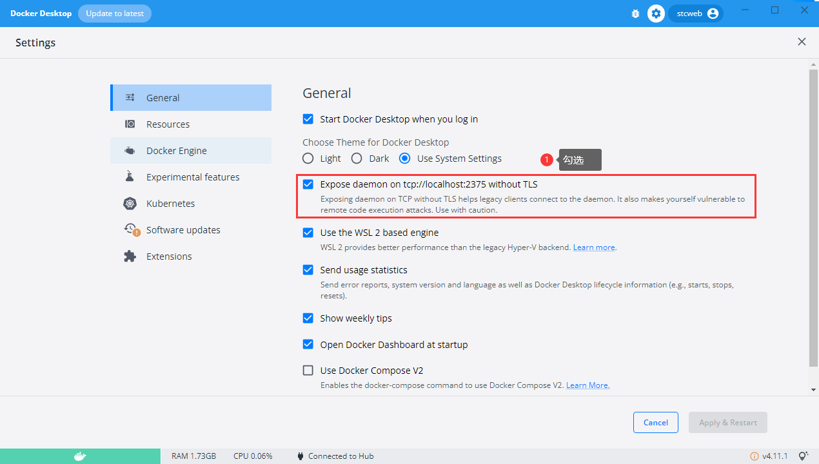Open the troubleshoot bug icon in header
819x464 pixels.
coord(635,14)
